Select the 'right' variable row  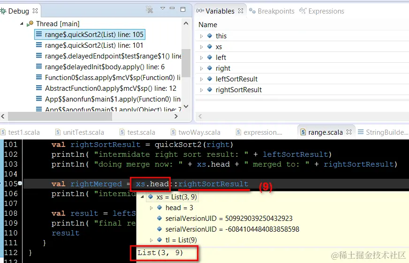coord(302,68)
